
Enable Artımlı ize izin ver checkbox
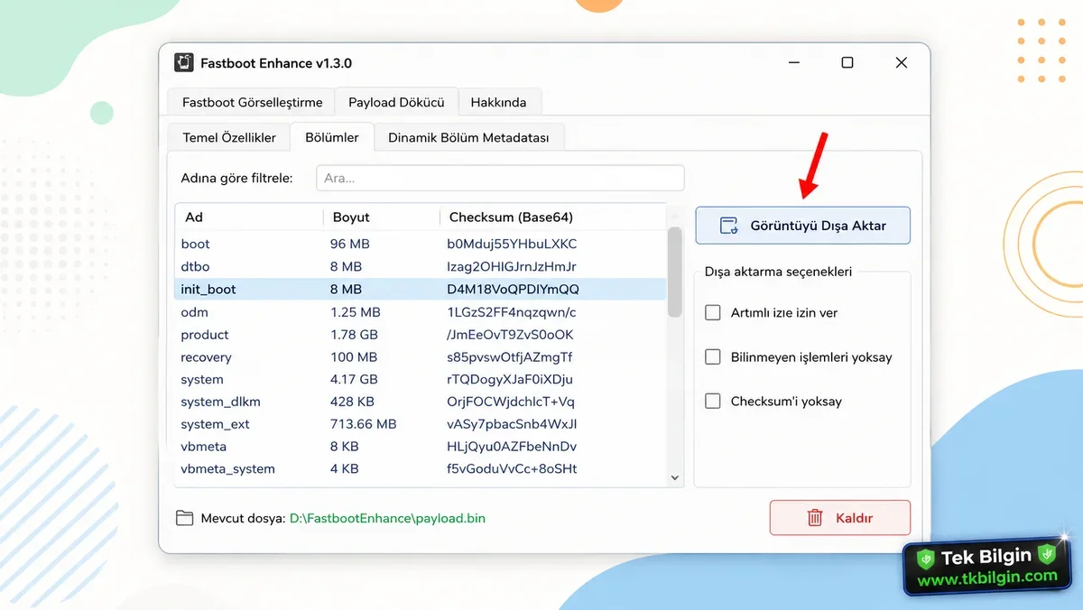pyautogui.click(x=713, y=312)
